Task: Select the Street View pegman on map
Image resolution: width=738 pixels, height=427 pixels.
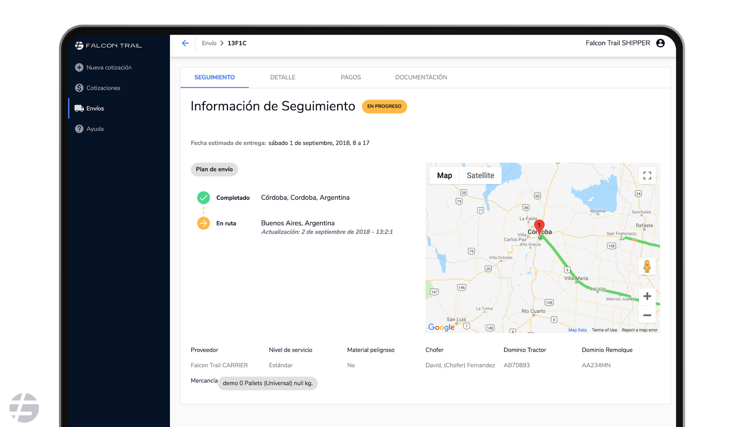Action: pyautogui.click(x=647, y=267)
